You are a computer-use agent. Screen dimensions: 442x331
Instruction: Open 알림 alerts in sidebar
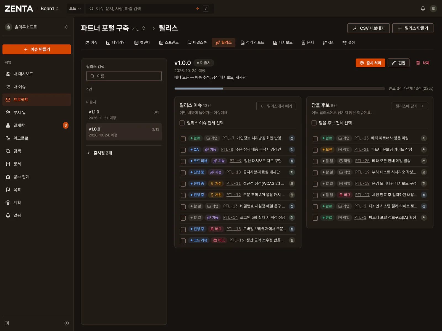coord(36,215)
